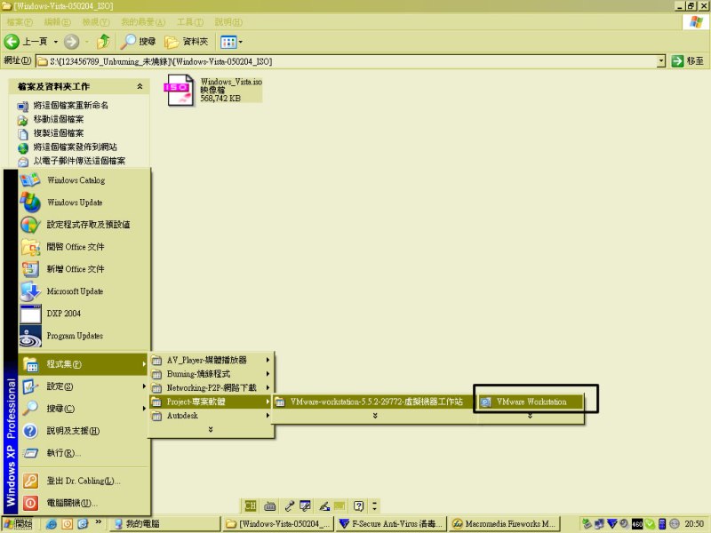The width and height of the screenshot is (711, 533).
Task: Click the 將這個檔案重新命名 rename link
Action: [71, 106]
